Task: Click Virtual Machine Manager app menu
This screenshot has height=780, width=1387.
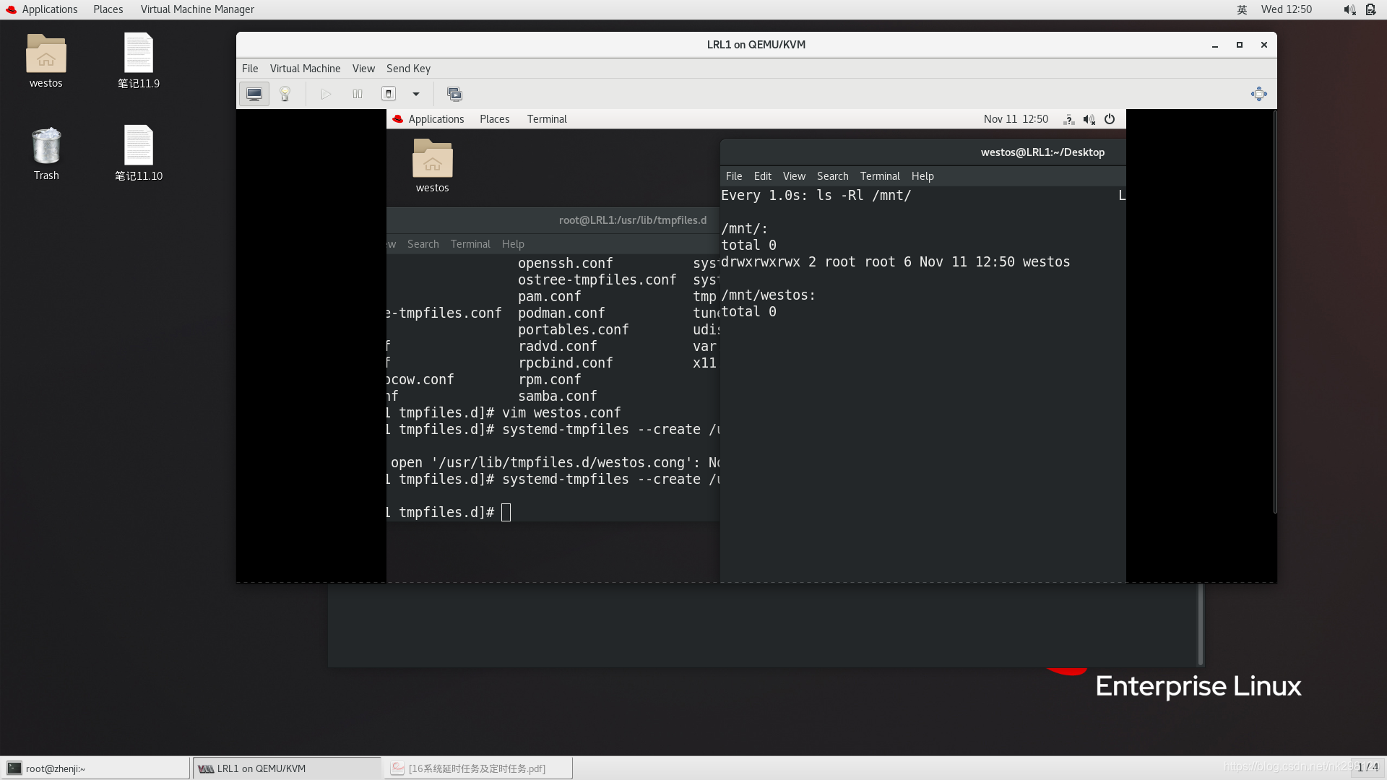Action: (x=197, y=9)
